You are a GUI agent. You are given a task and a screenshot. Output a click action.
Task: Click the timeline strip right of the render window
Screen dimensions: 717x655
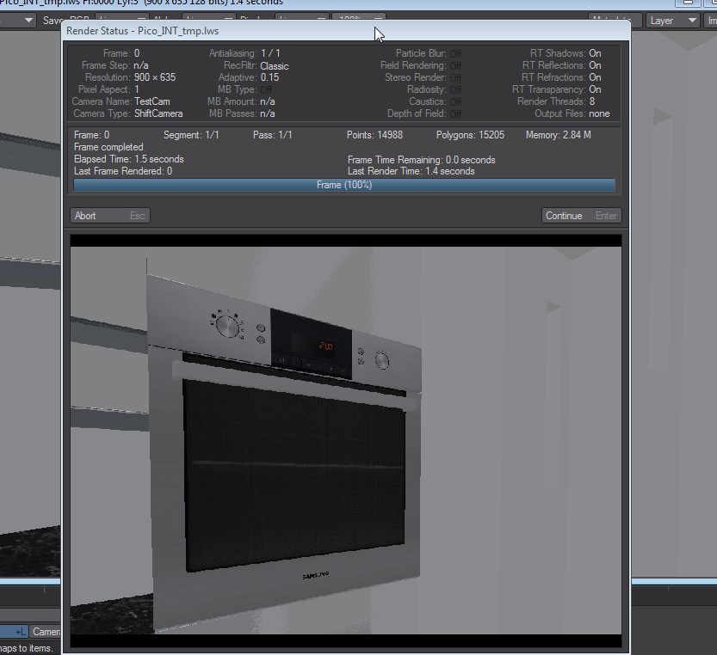(x=673, y=591)
